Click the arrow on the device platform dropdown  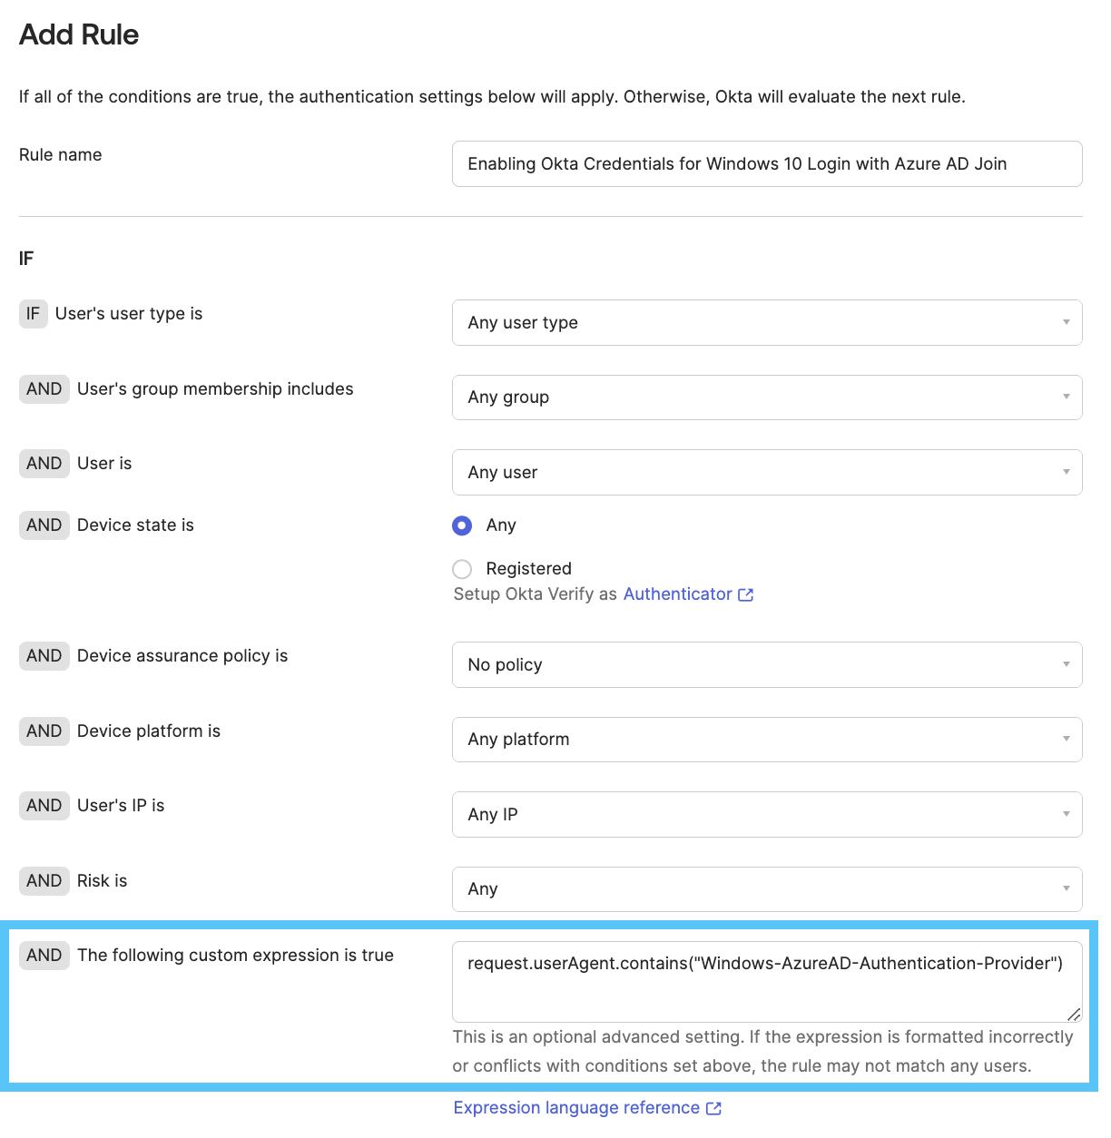(1067, 740)
